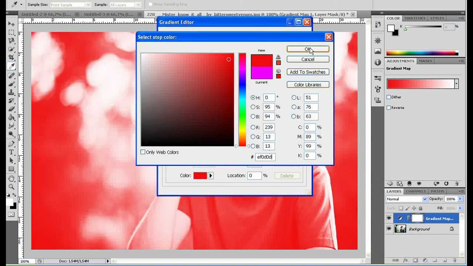
Task: Open the Histogram panel icon
Action: [x=378, y=51]
